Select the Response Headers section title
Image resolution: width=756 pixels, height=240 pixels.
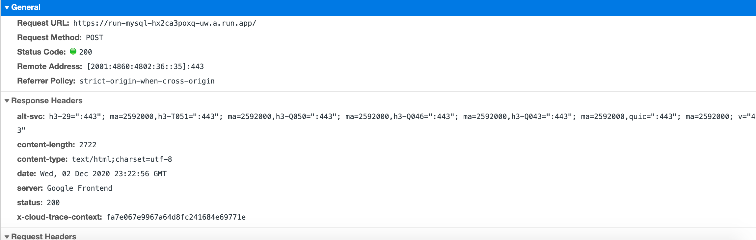(47, 101)
